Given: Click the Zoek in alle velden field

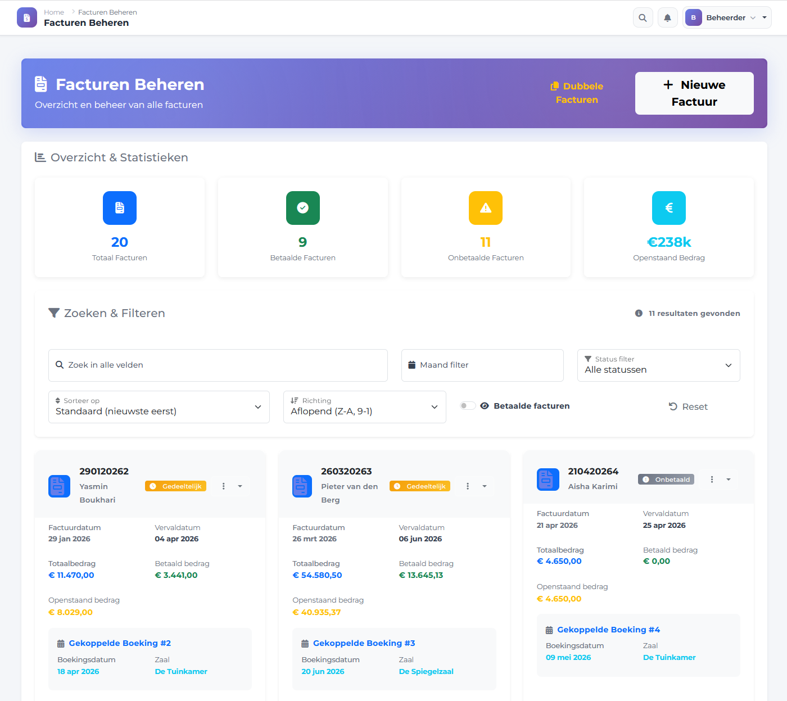Looking at the screenshot, I should pos(218,365).
